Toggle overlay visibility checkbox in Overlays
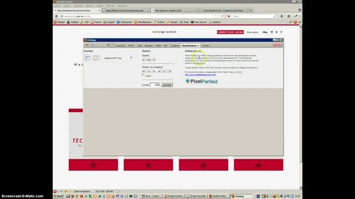The image size is (355, 199). (x=88, y=58)
